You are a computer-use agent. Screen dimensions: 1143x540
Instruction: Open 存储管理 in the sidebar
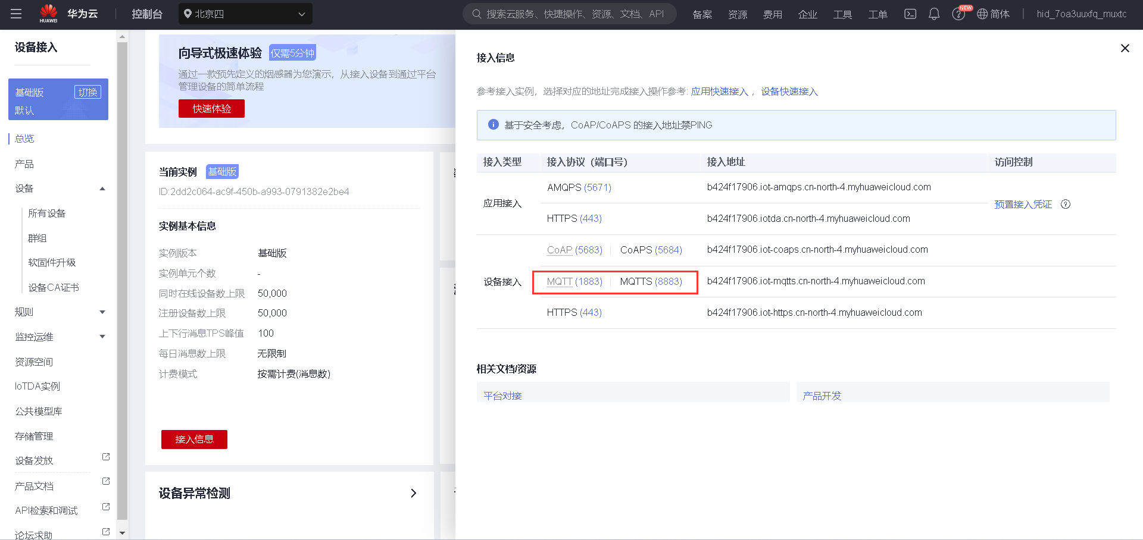pyautogui.click(x=34, y=437)
